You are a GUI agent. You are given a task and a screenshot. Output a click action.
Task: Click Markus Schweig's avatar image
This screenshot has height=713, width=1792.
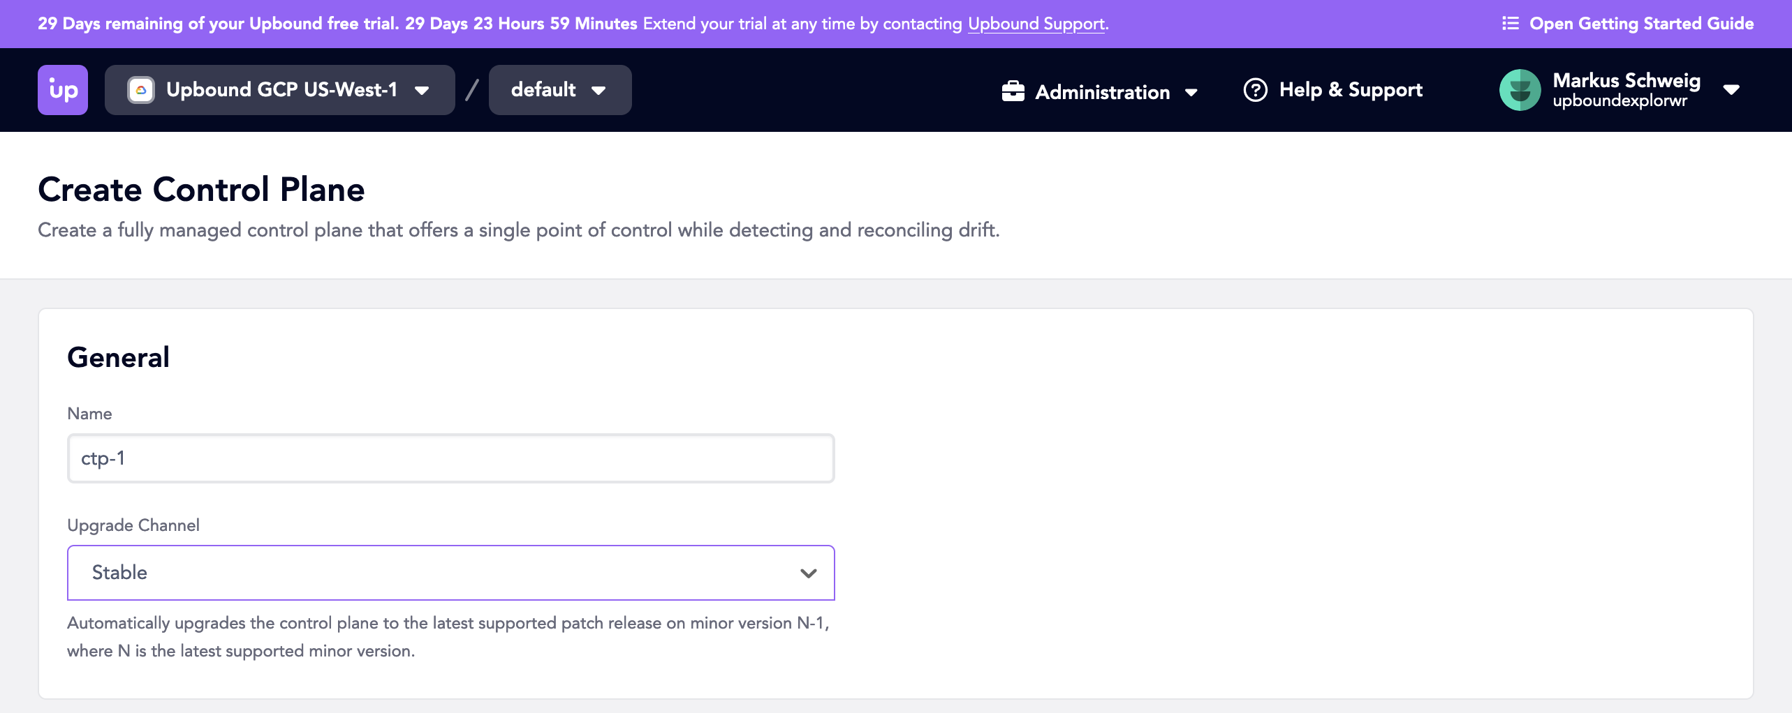1520,90
